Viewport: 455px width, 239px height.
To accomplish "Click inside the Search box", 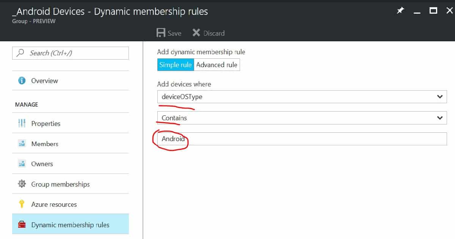I will [x=70, y=53].
